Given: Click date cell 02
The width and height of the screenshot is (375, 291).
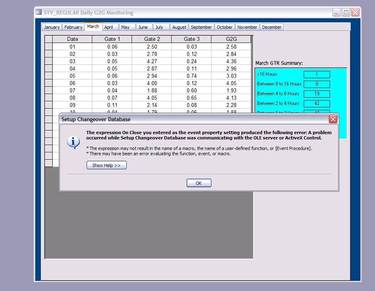Looking at the screenshot, I should pyautogui.click(x=72, y=54).
